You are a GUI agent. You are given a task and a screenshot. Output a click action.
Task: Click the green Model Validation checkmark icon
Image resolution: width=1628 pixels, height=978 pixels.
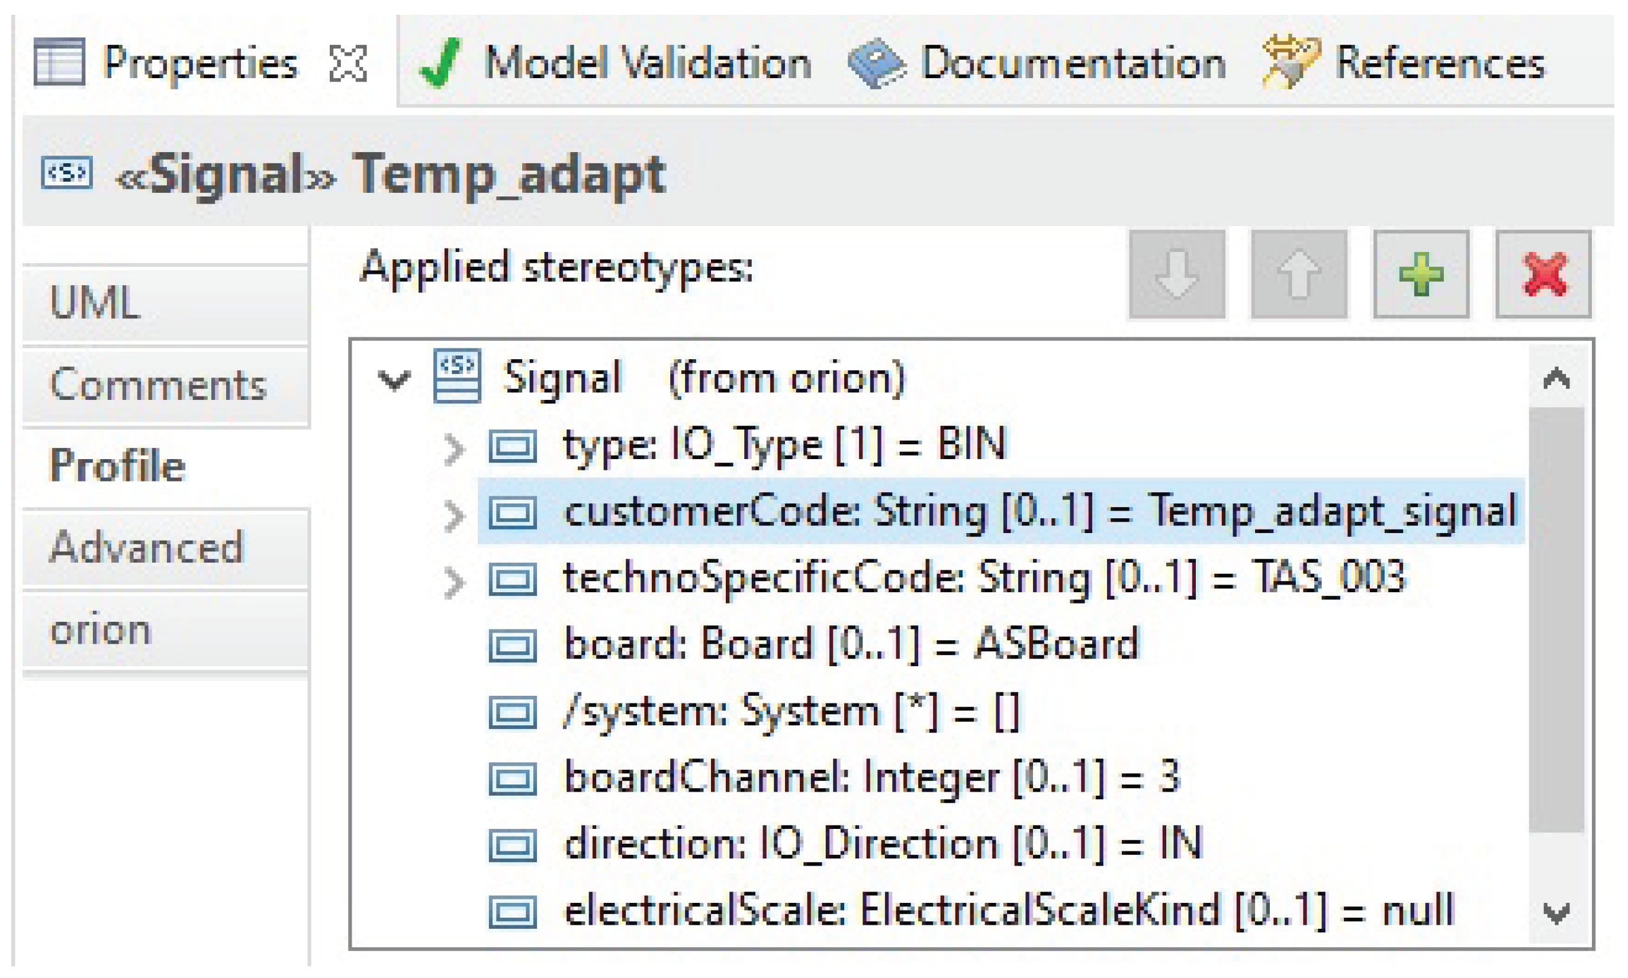(439, 63)
